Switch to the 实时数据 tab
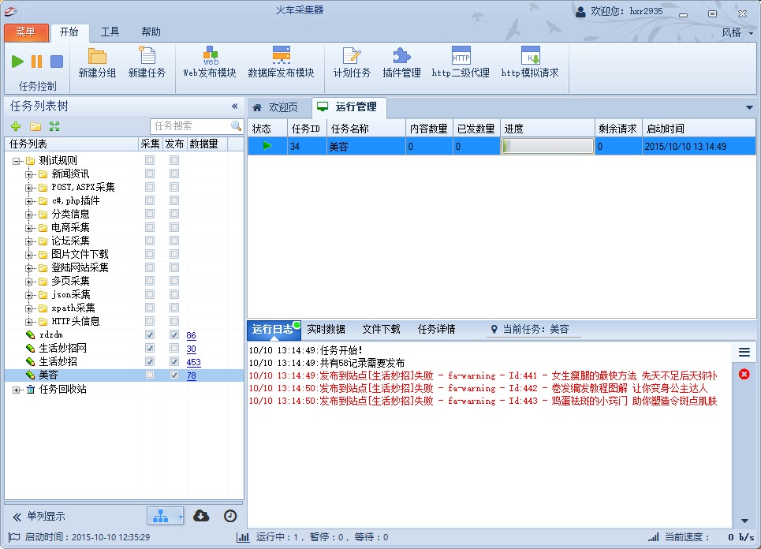761x549 pixels. pyautogui.click(x=326, y=330)
